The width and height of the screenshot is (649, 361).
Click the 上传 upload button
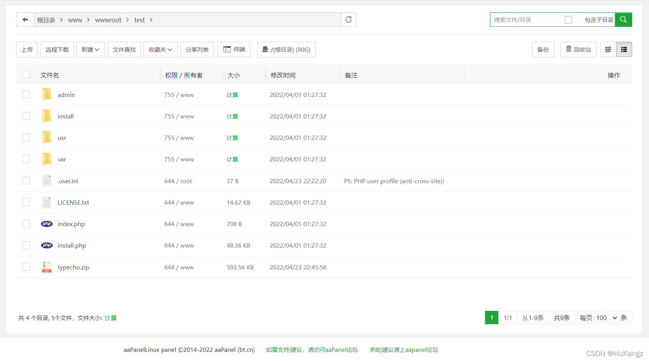click(x=27, y=49)
